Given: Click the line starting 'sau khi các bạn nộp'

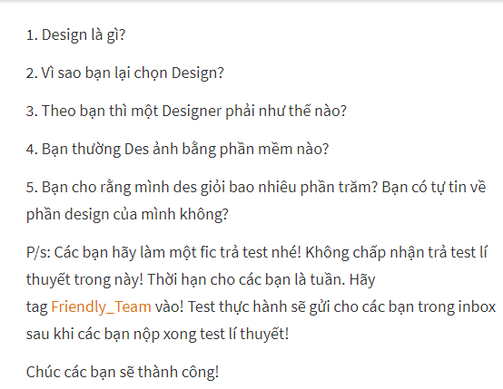Looking at the screenshot, I should [157, 334].
